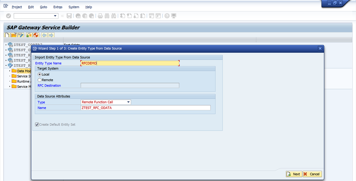
Task: Click the Find Next binoculars icon
Action: (114, 16)
